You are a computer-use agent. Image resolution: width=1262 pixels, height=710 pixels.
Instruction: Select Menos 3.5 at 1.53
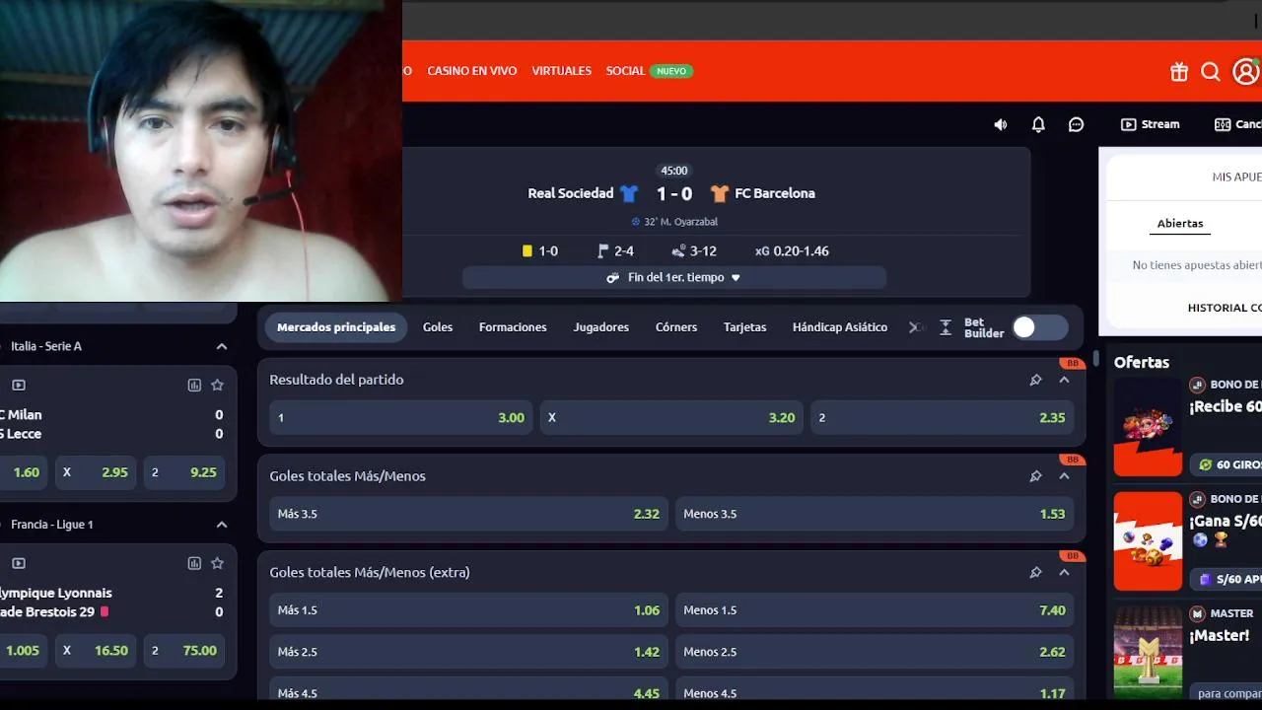[x=875, y=514]
